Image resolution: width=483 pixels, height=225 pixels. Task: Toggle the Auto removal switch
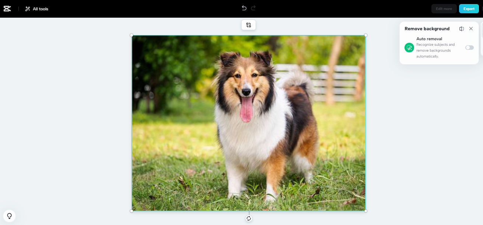click(469, 48)
